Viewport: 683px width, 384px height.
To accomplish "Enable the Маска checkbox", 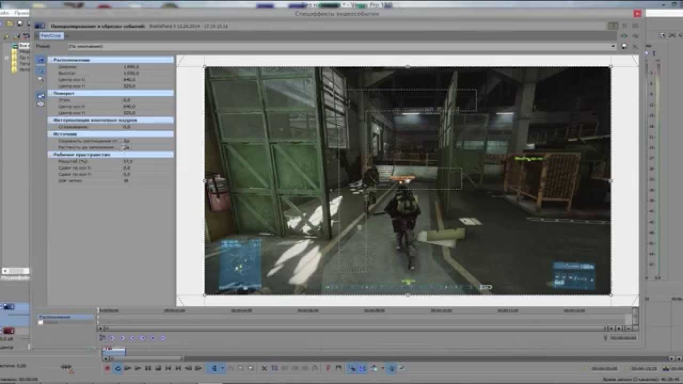I will 41,322.
